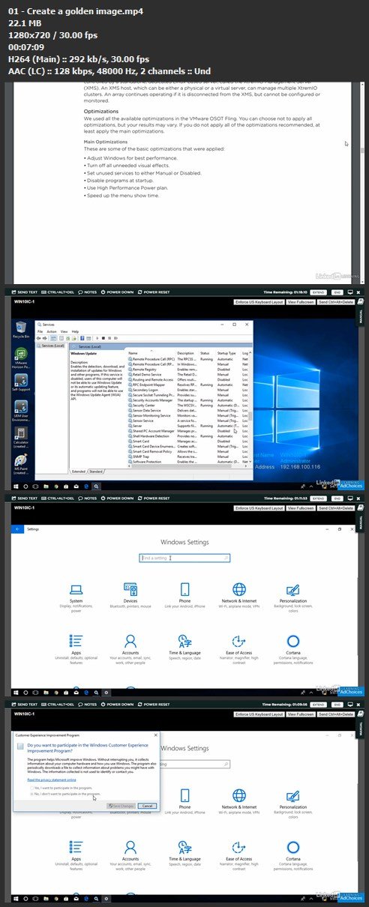Select the 'Remote Registry' service row
369x907 pixels.
pos(189,369)
